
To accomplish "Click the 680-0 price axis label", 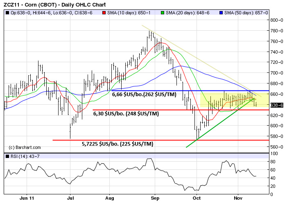I will [x=277, y=83].
